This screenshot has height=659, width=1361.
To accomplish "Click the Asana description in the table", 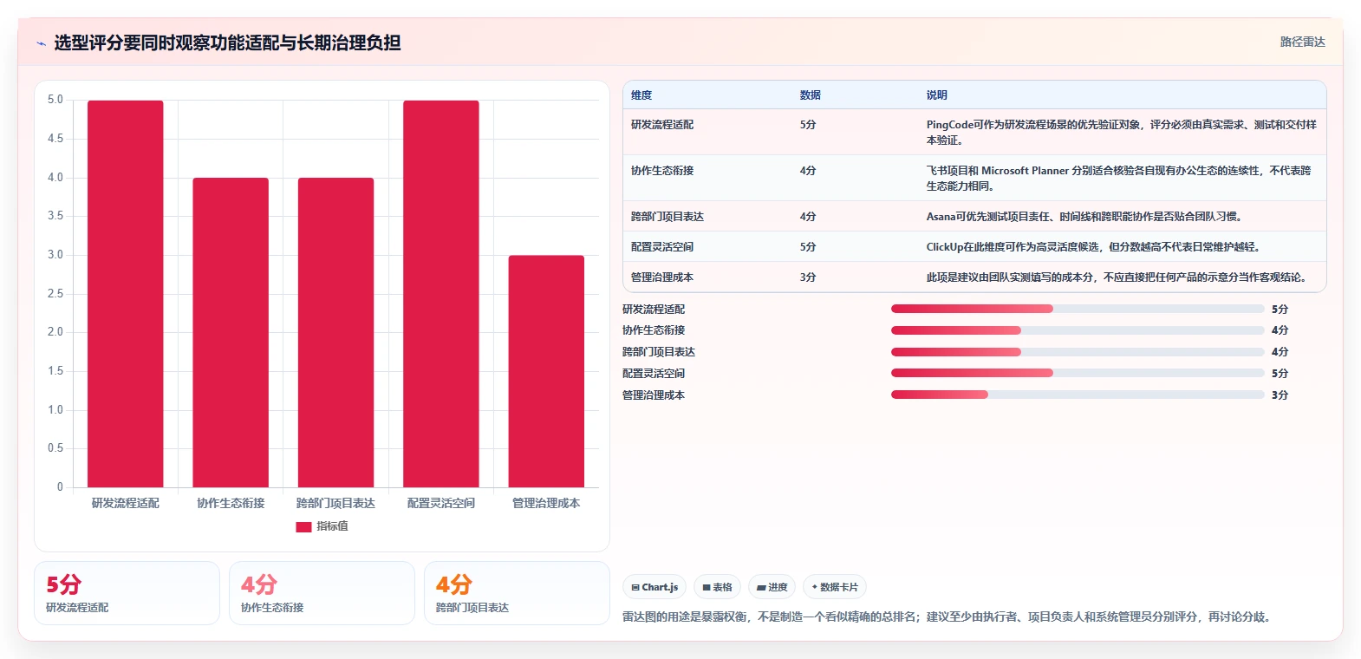I will (x=1084, y=217).
